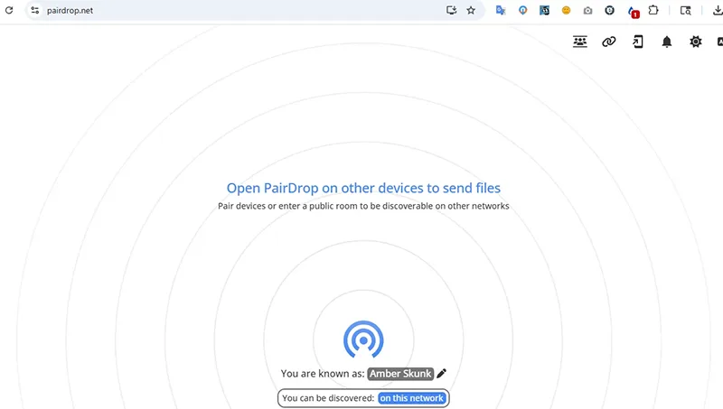Click the install PairDrop phone icon
The image size is (723, 409).
coord(638,42)
